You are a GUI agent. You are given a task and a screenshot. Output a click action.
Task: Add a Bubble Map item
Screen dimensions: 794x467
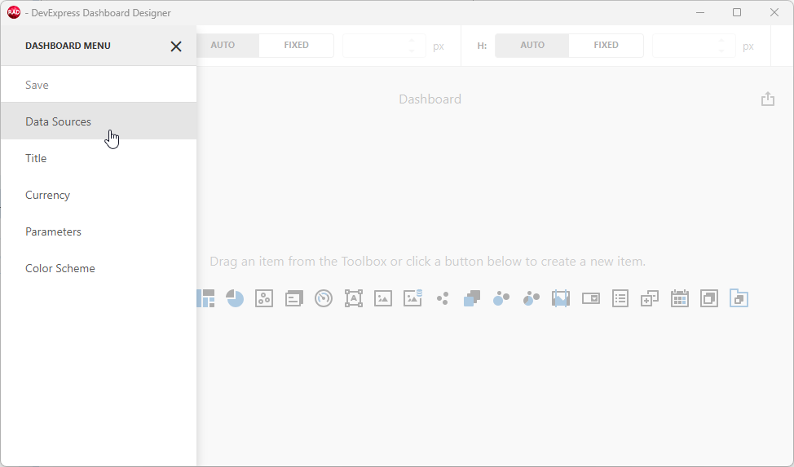click(x=501, y=298)
